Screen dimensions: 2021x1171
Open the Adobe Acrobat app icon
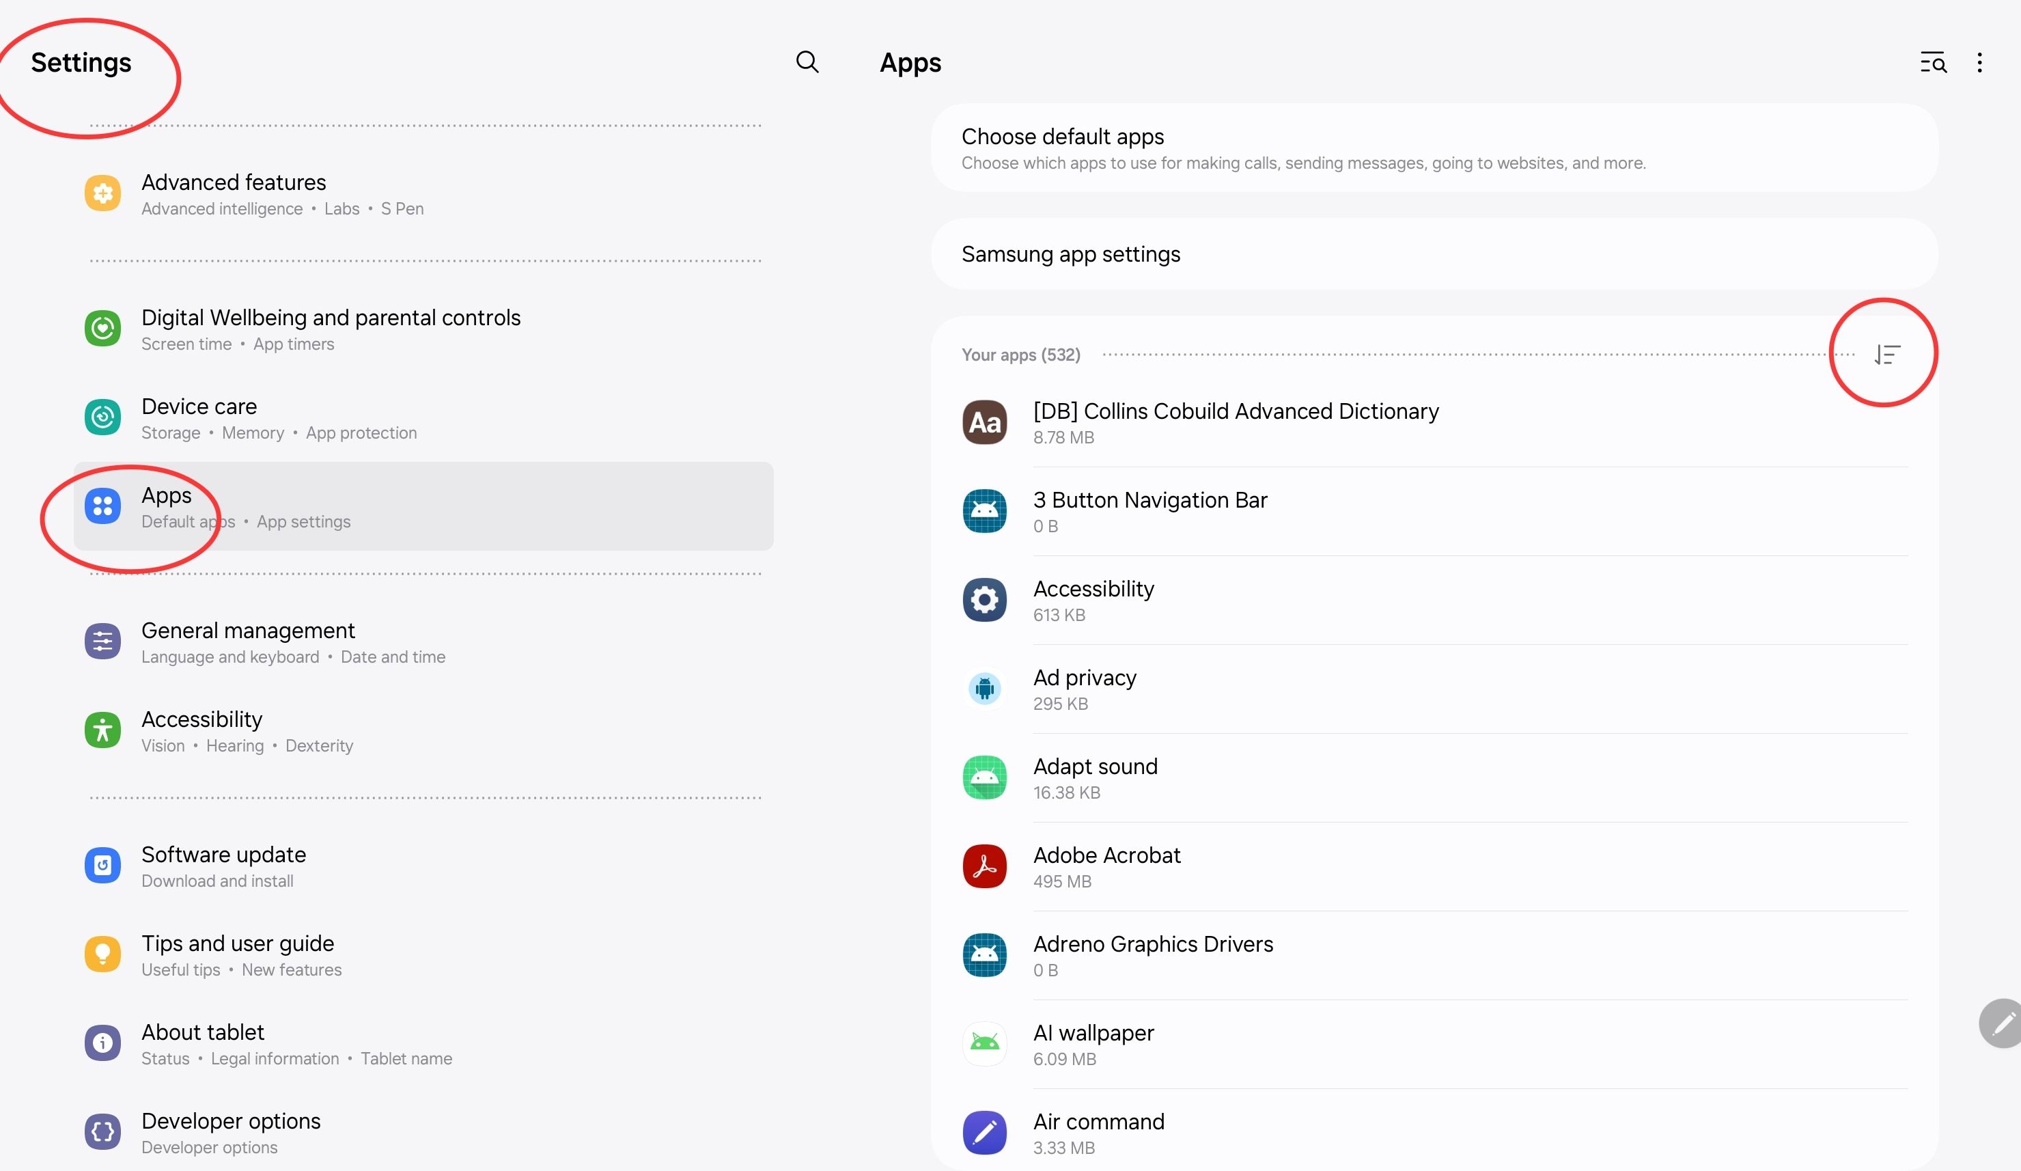[x=984, y=866]
